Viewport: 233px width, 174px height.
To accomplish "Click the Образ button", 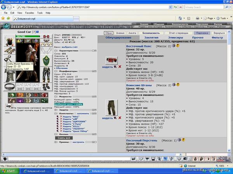I will pos(109,33).
